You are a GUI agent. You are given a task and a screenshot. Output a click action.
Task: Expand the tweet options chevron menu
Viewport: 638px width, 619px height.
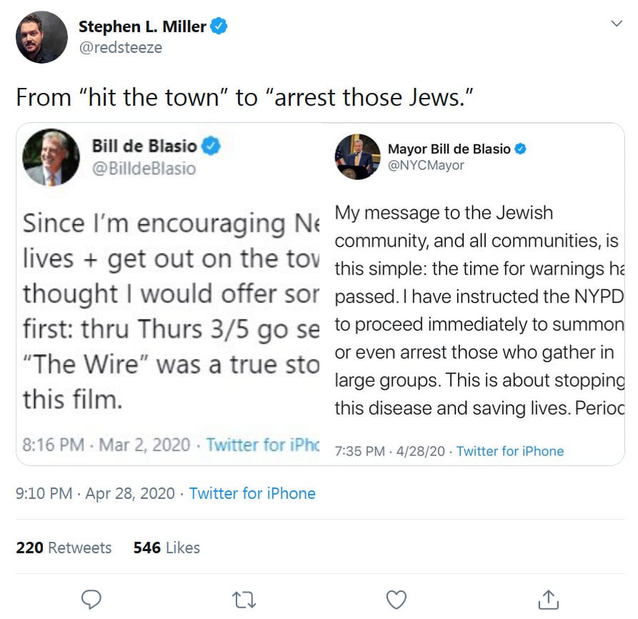point(617,24)
